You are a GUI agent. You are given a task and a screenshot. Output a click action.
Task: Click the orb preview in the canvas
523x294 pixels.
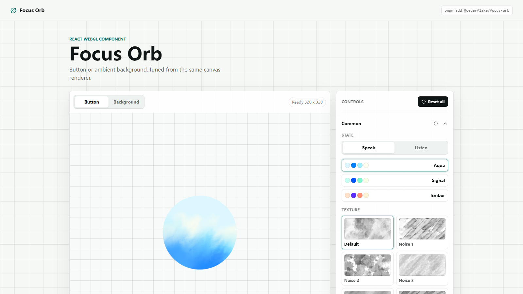[x=200, y=233]
